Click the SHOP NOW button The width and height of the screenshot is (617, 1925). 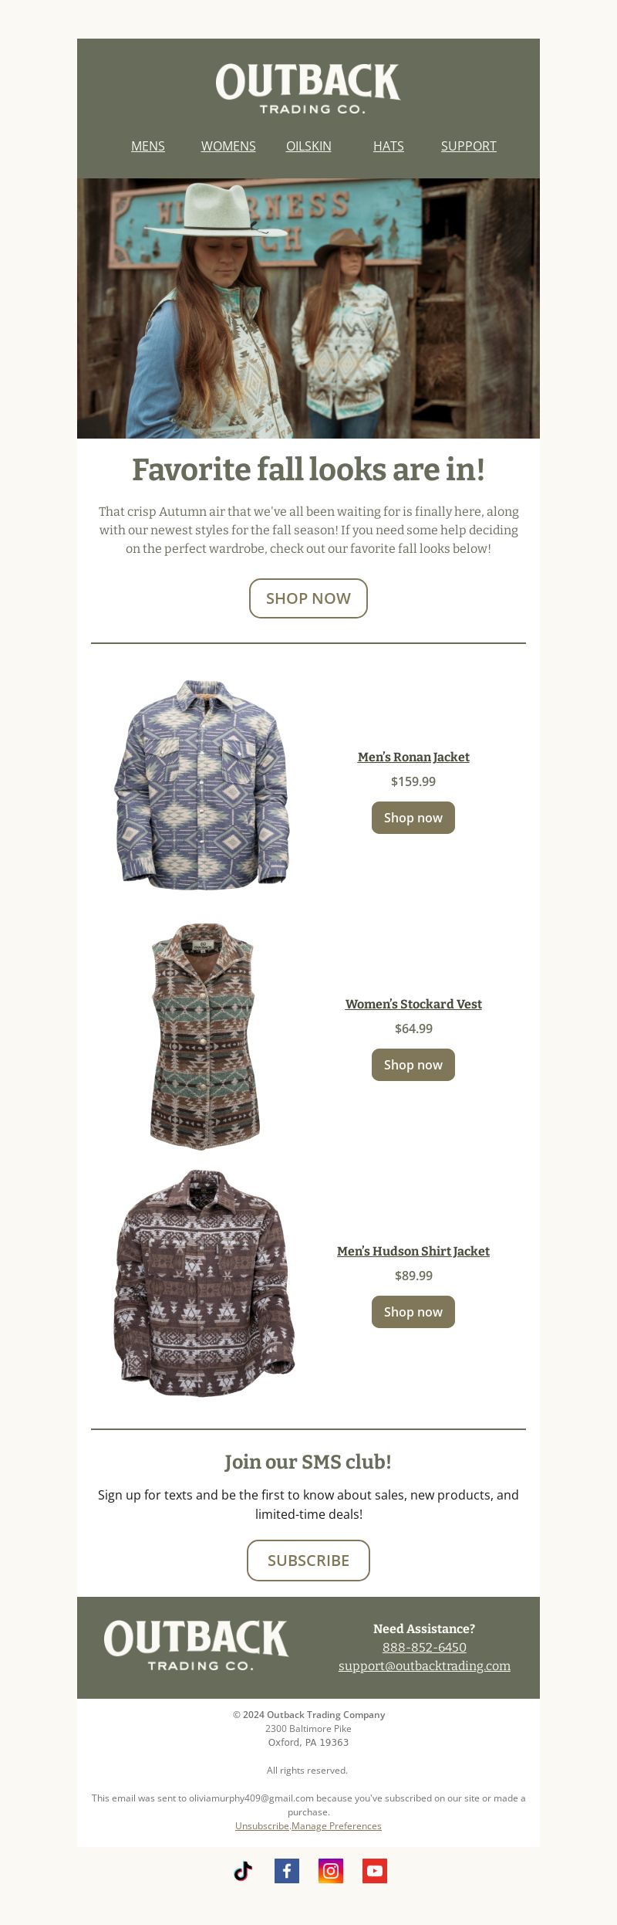click(x=308, y=598)
